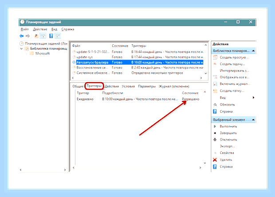Click the task icon of Автозапуск браузера row
Screen dimensions: 275x197
pos(74,62)
